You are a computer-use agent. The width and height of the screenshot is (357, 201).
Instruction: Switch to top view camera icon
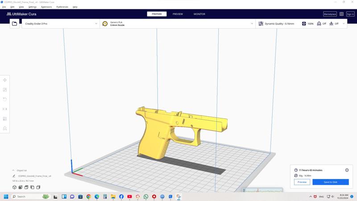[26, 187]
